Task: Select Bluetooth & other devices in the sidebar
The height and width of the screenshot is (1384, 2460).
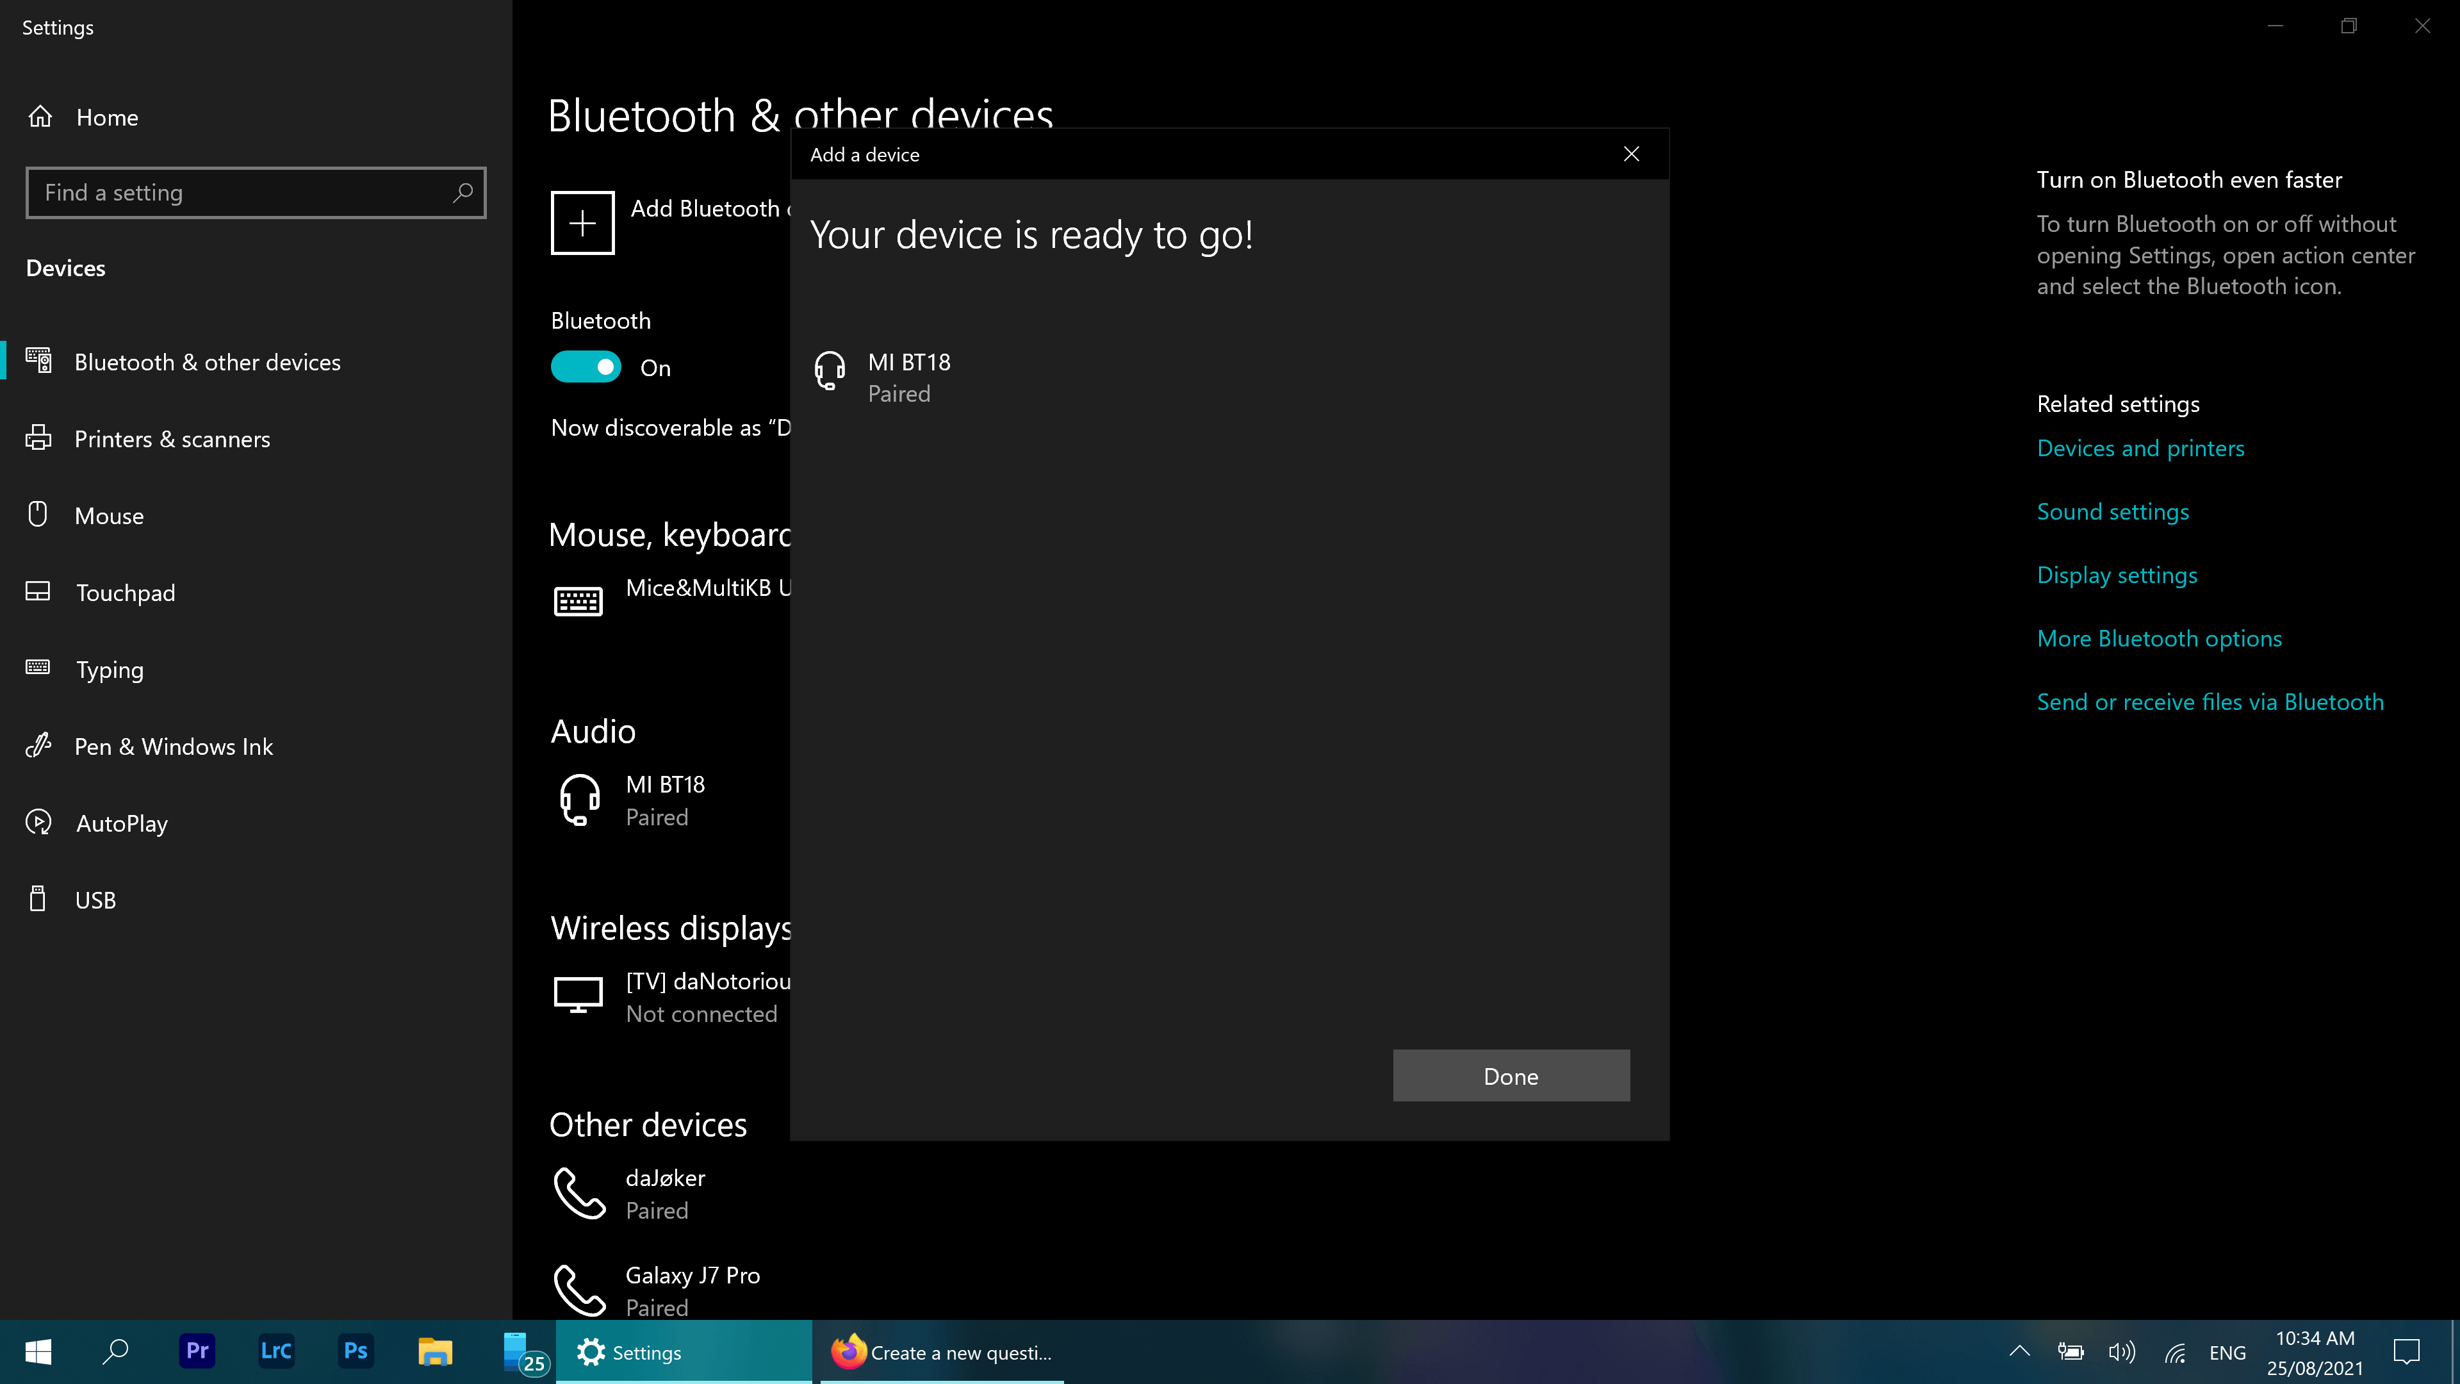Action: pos(256,362)
